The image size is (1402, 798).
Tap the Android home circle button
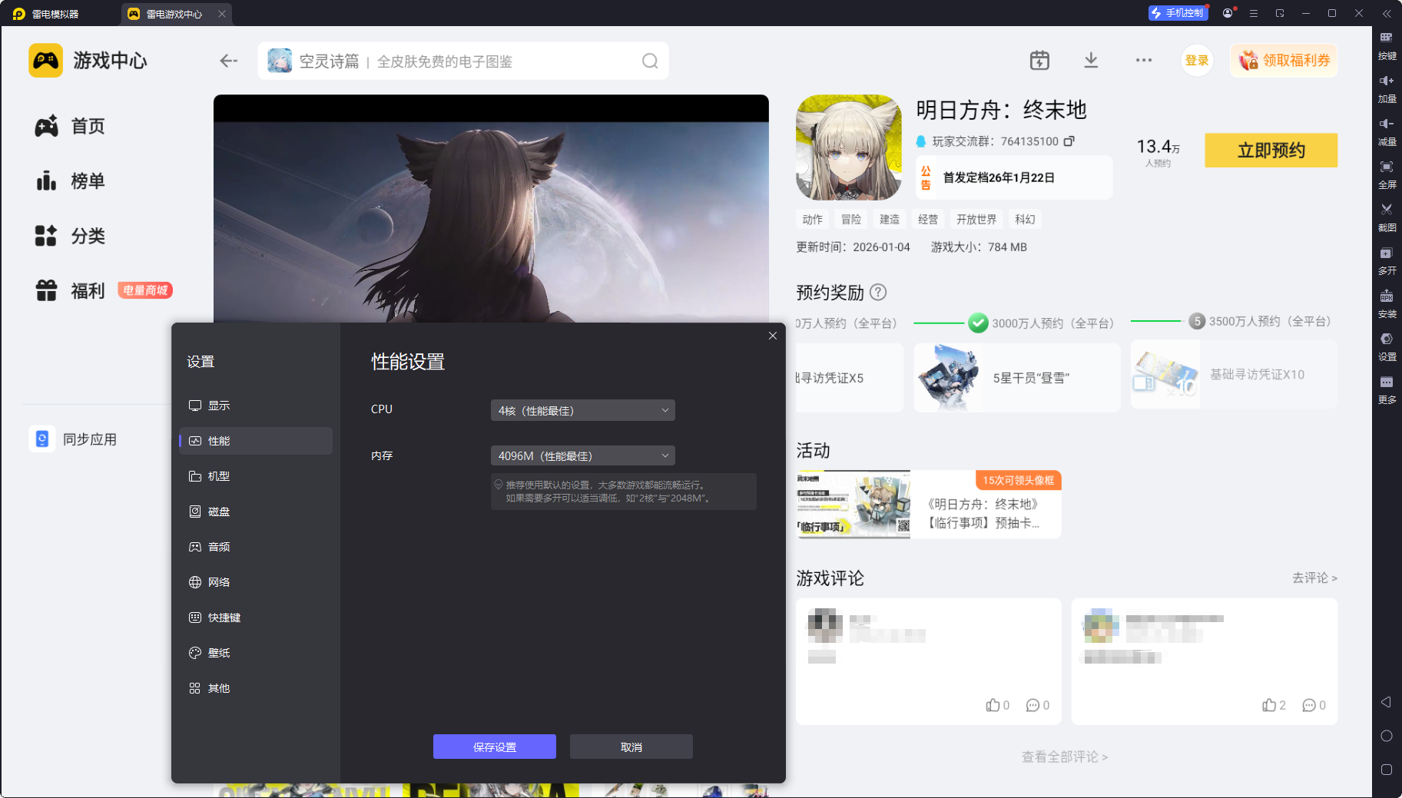[1387, 736]
